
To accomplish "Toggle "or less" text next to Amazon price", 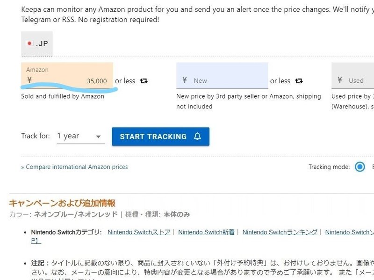I will (x=125, y=81).
